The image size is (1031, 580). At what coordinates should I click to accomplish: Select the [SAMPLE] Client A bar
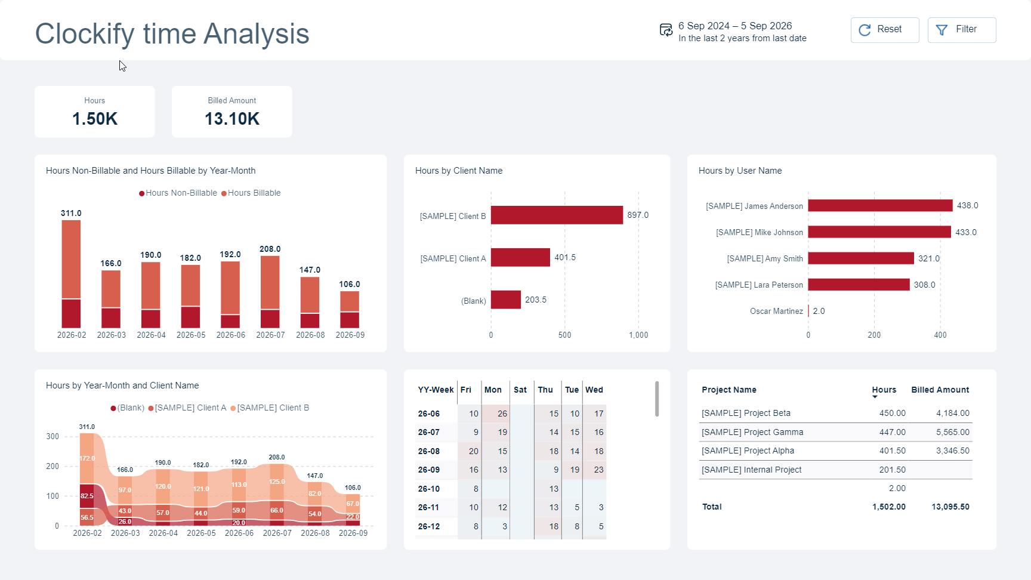(x=520, y=258)
